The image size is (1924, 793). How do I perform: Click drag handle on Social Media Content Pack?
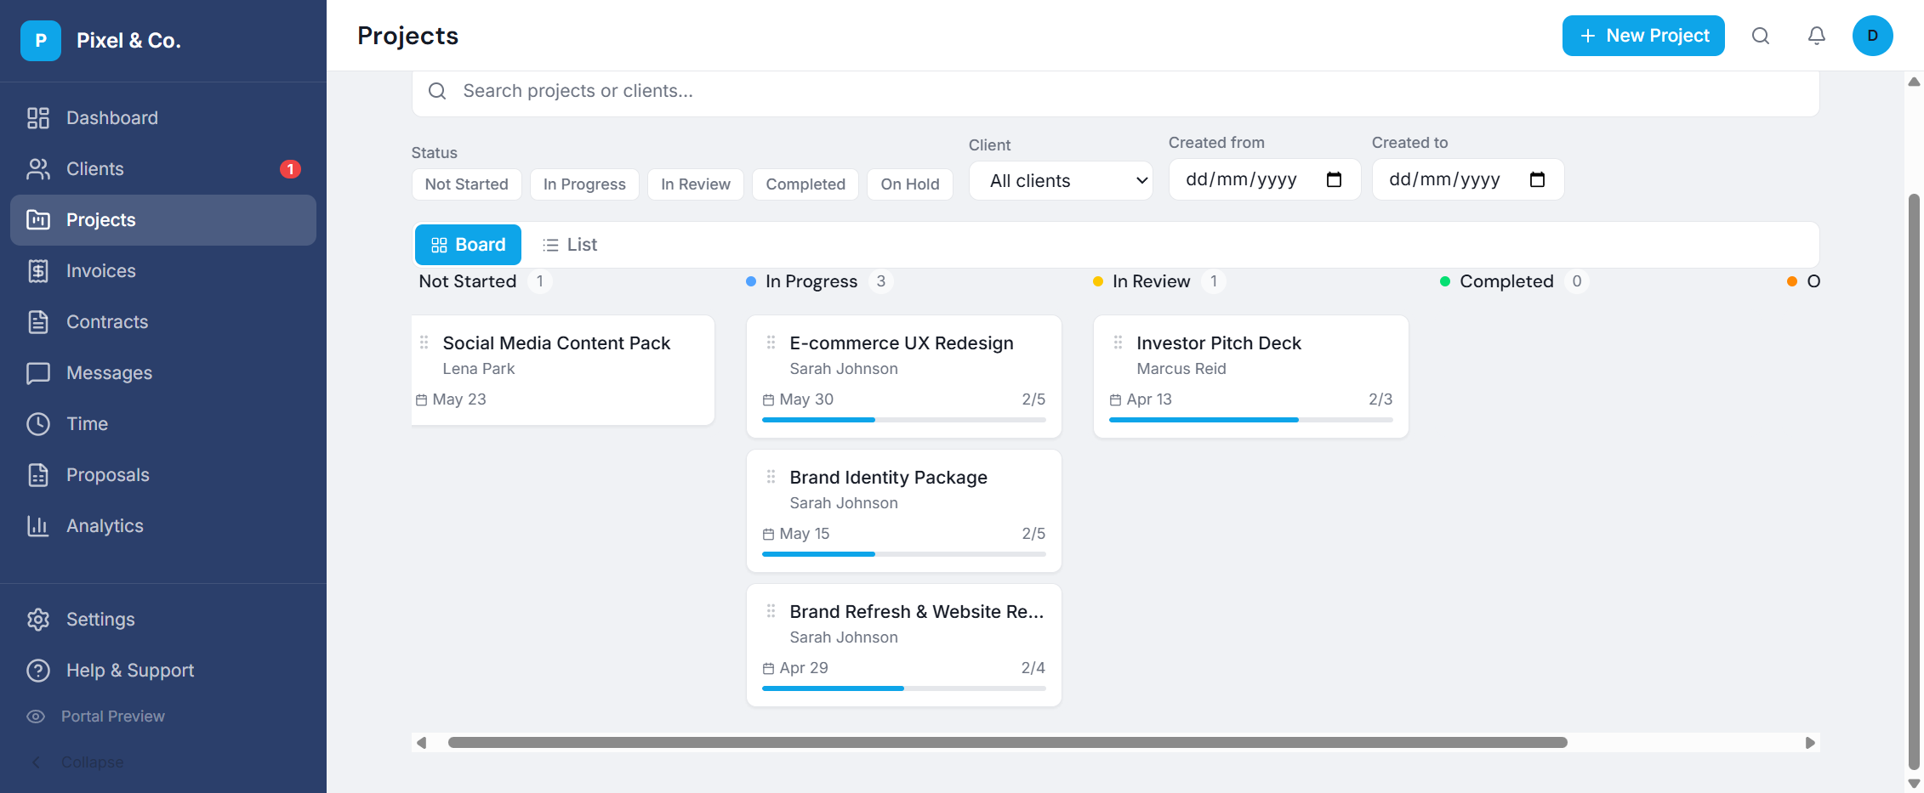[424, 343]
